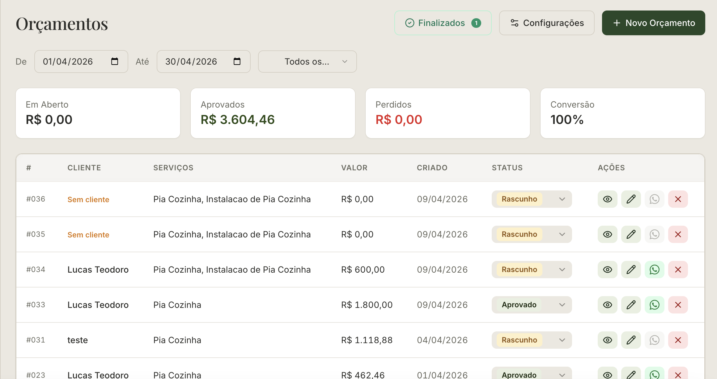The width and height of the screenshot is (717, 379).
Task: Open status dropdown for quote #035
Action: [x=532, y=234]
